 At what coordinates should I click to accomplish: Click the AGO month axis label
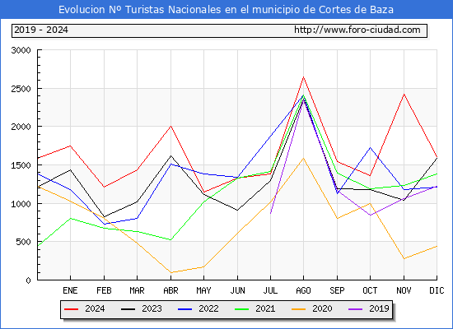303,290
